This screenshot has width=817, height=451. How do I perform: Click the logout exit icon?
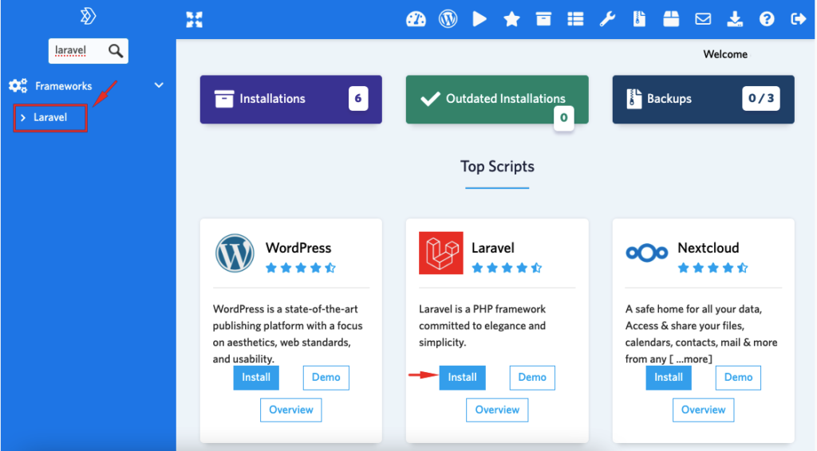(x=798, y=19)
